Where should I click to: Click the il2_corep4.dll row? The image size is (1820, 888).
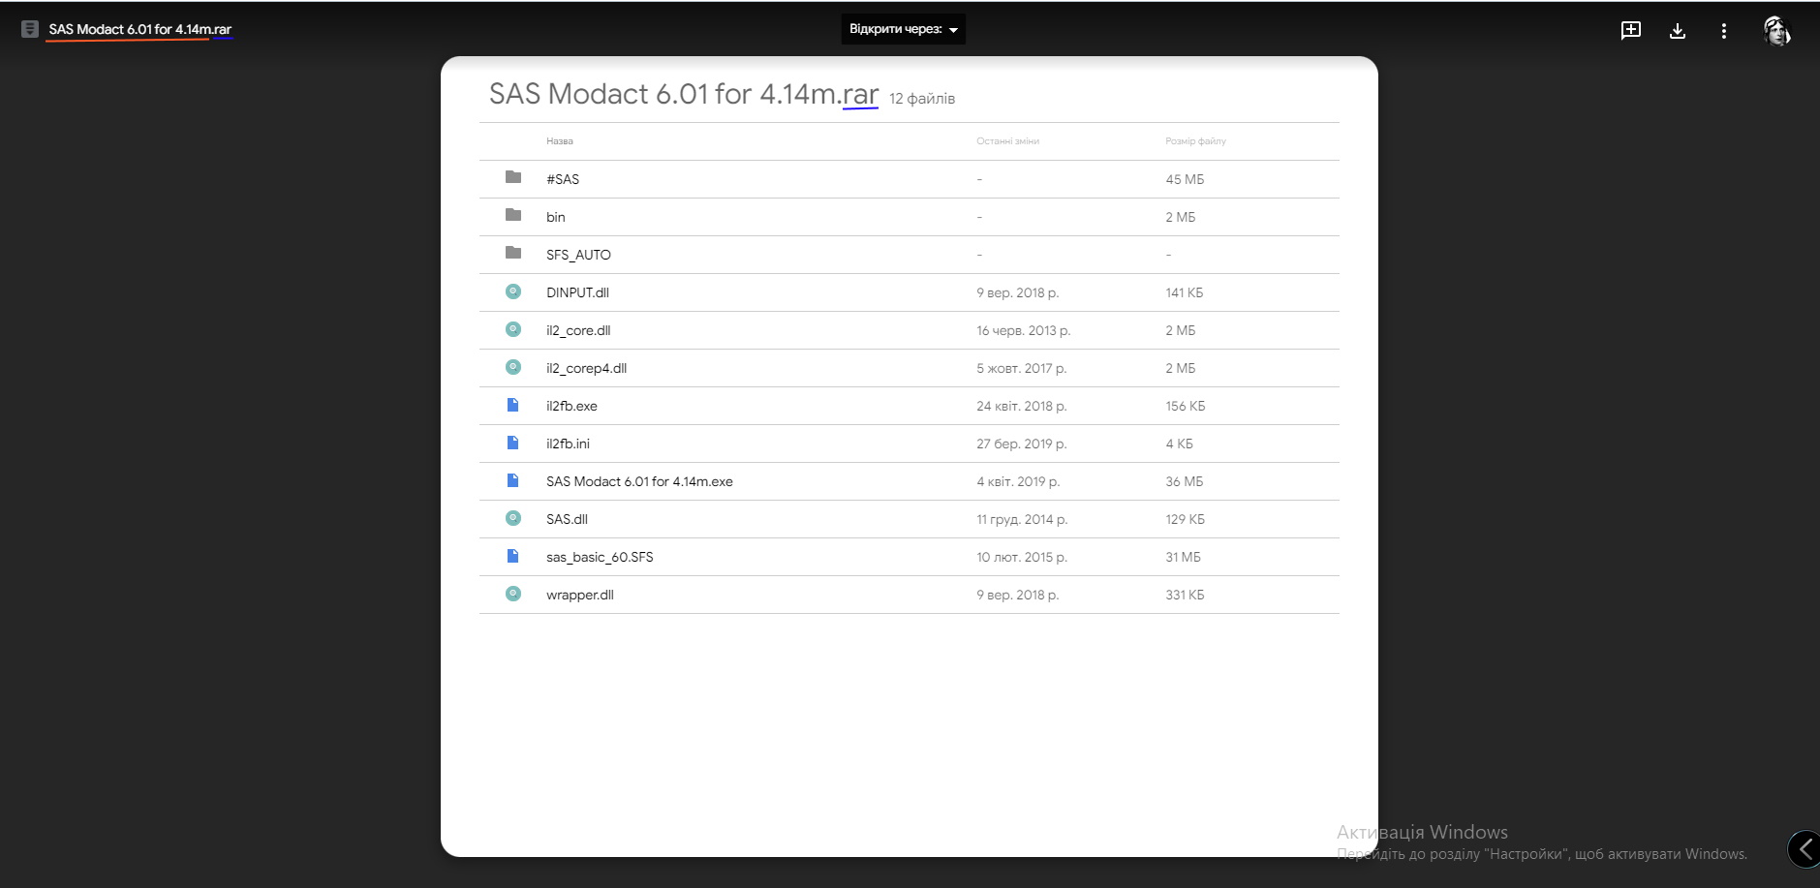[586, 368]
